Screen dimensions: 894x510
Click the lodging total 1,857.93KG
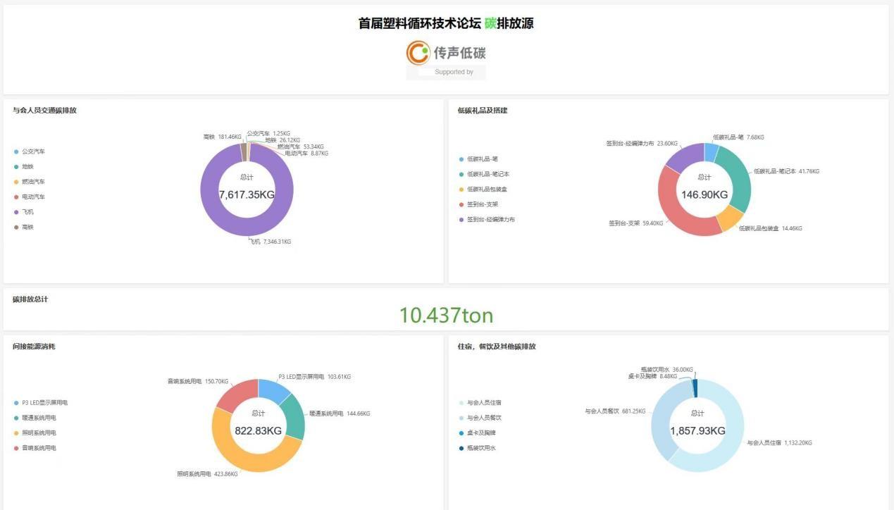tap(697, 431)
